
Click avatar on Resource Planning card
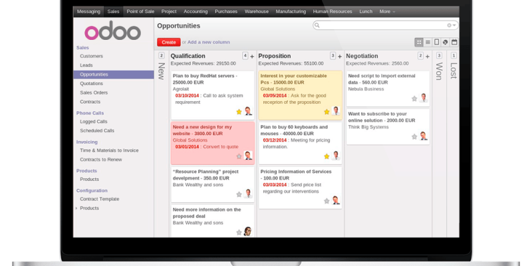pos(248,194)
